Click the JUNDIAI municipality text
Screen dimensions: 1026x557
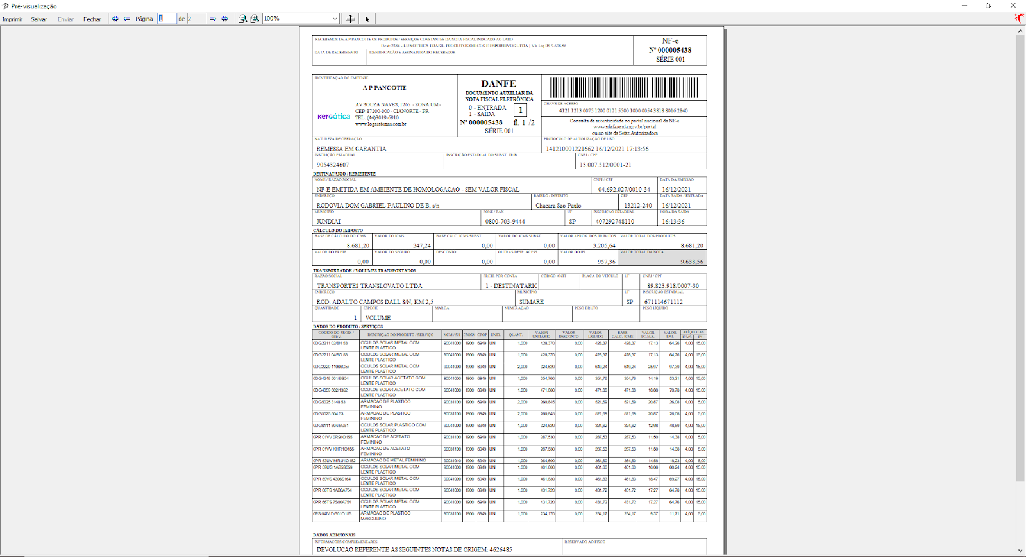pyautogui.click(x=328, y=222)
